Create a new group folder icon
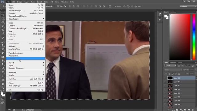Screen dimensions: 197x111 [185, 110]
